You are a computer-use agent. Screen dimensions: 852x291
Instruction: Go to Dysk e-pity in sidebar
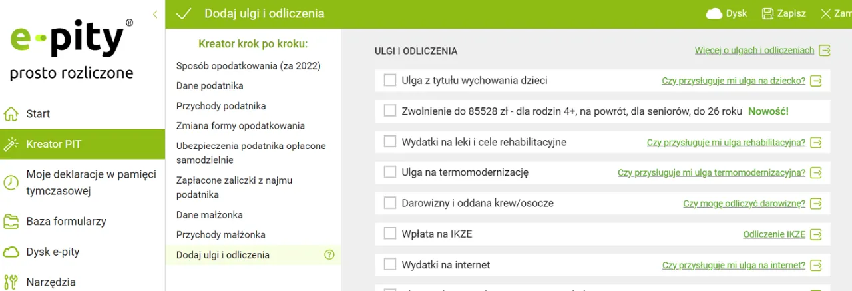[x=53, y=252]
